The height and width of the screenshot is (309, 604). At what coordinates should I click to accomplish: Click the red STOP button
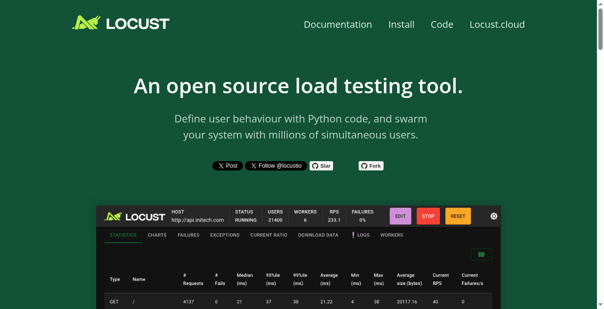click(428, 216)
